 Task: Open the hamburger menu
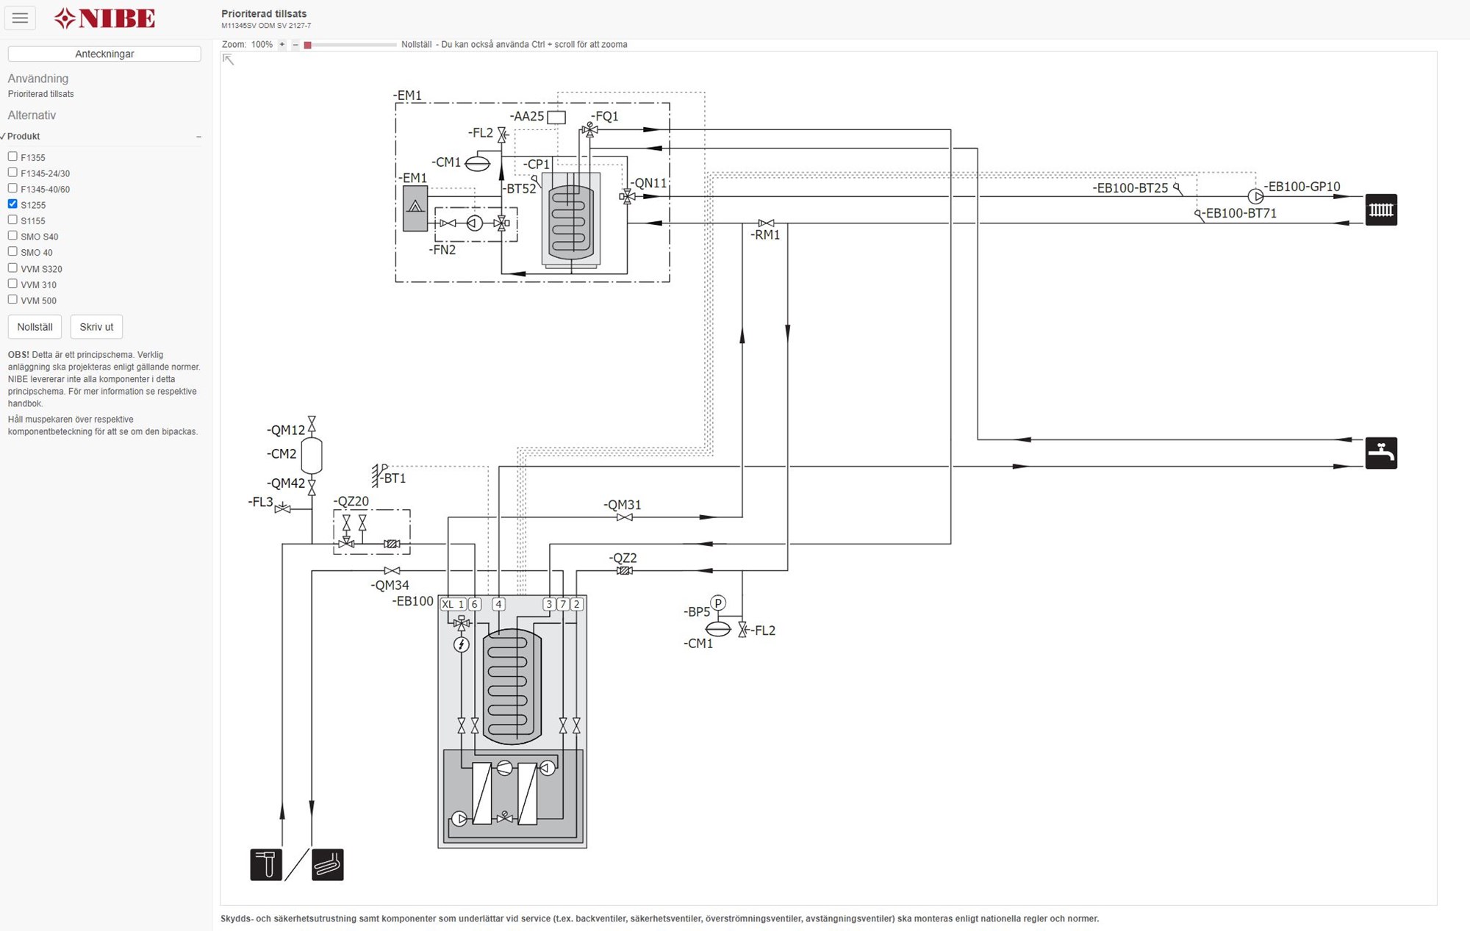[20, 18]
